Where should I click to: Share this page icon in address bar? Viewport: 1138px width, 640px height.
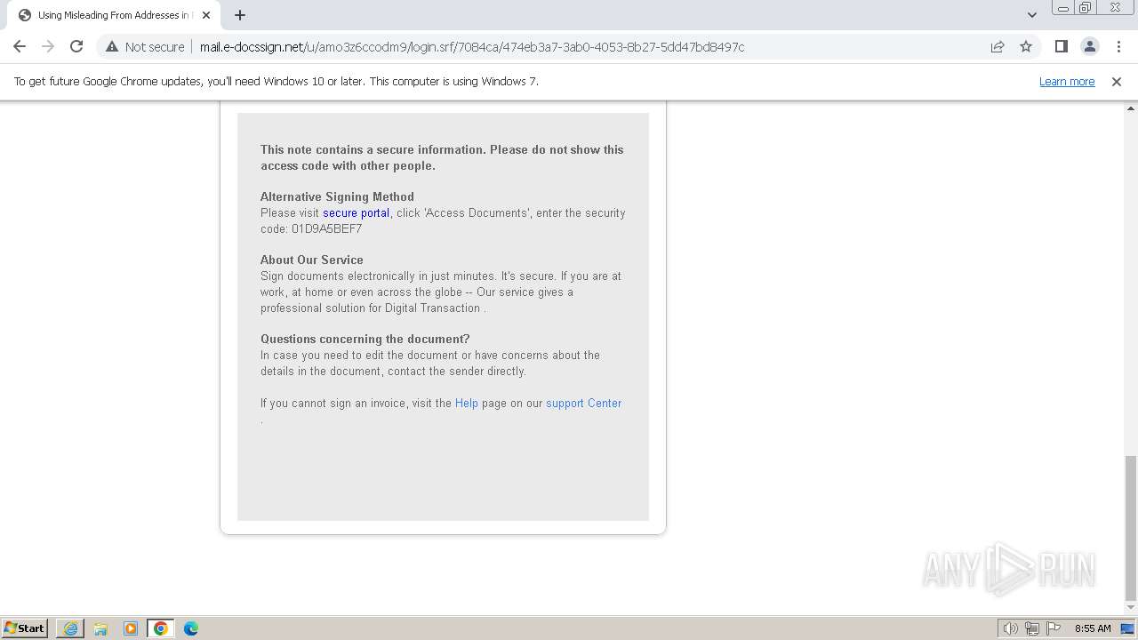[x=998, y=46]
